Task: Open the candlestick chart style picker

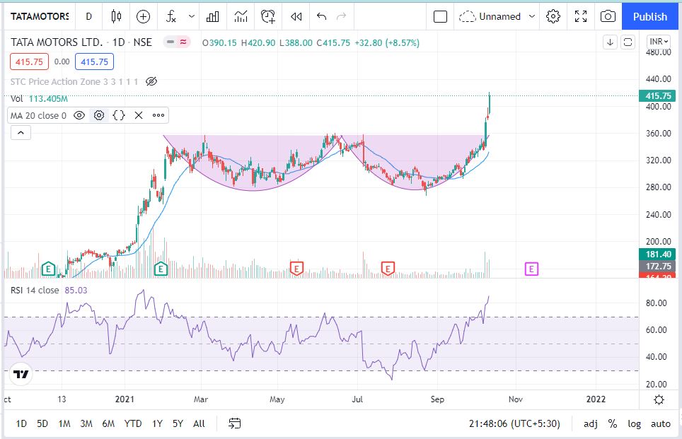Action: pyautogui.click(x=116, y=16)
